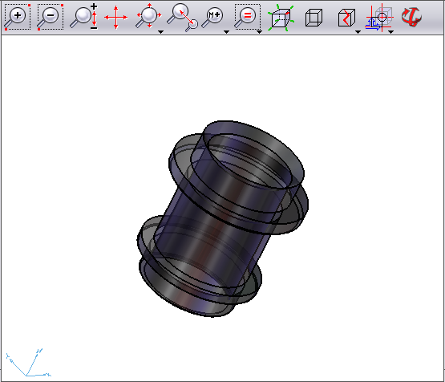
Task: Open dropdown arrow next to coordinate system icon
Action: (x=390, y=32)
